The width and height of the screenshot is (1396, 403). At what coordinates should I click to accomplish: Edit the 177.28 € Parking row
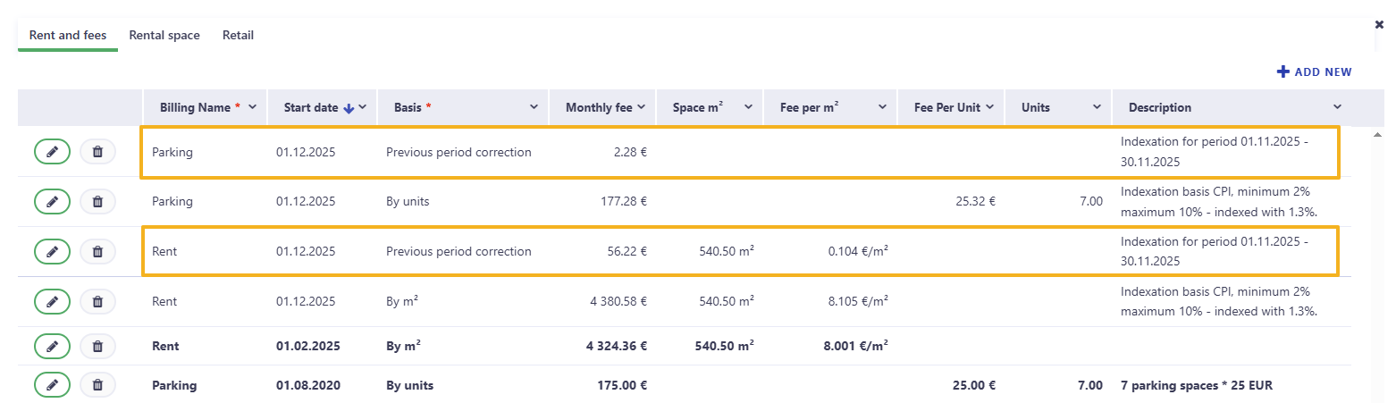52,202
